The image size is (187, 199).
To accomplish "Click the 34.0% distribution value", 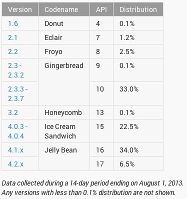I will (x=129, y=150).
